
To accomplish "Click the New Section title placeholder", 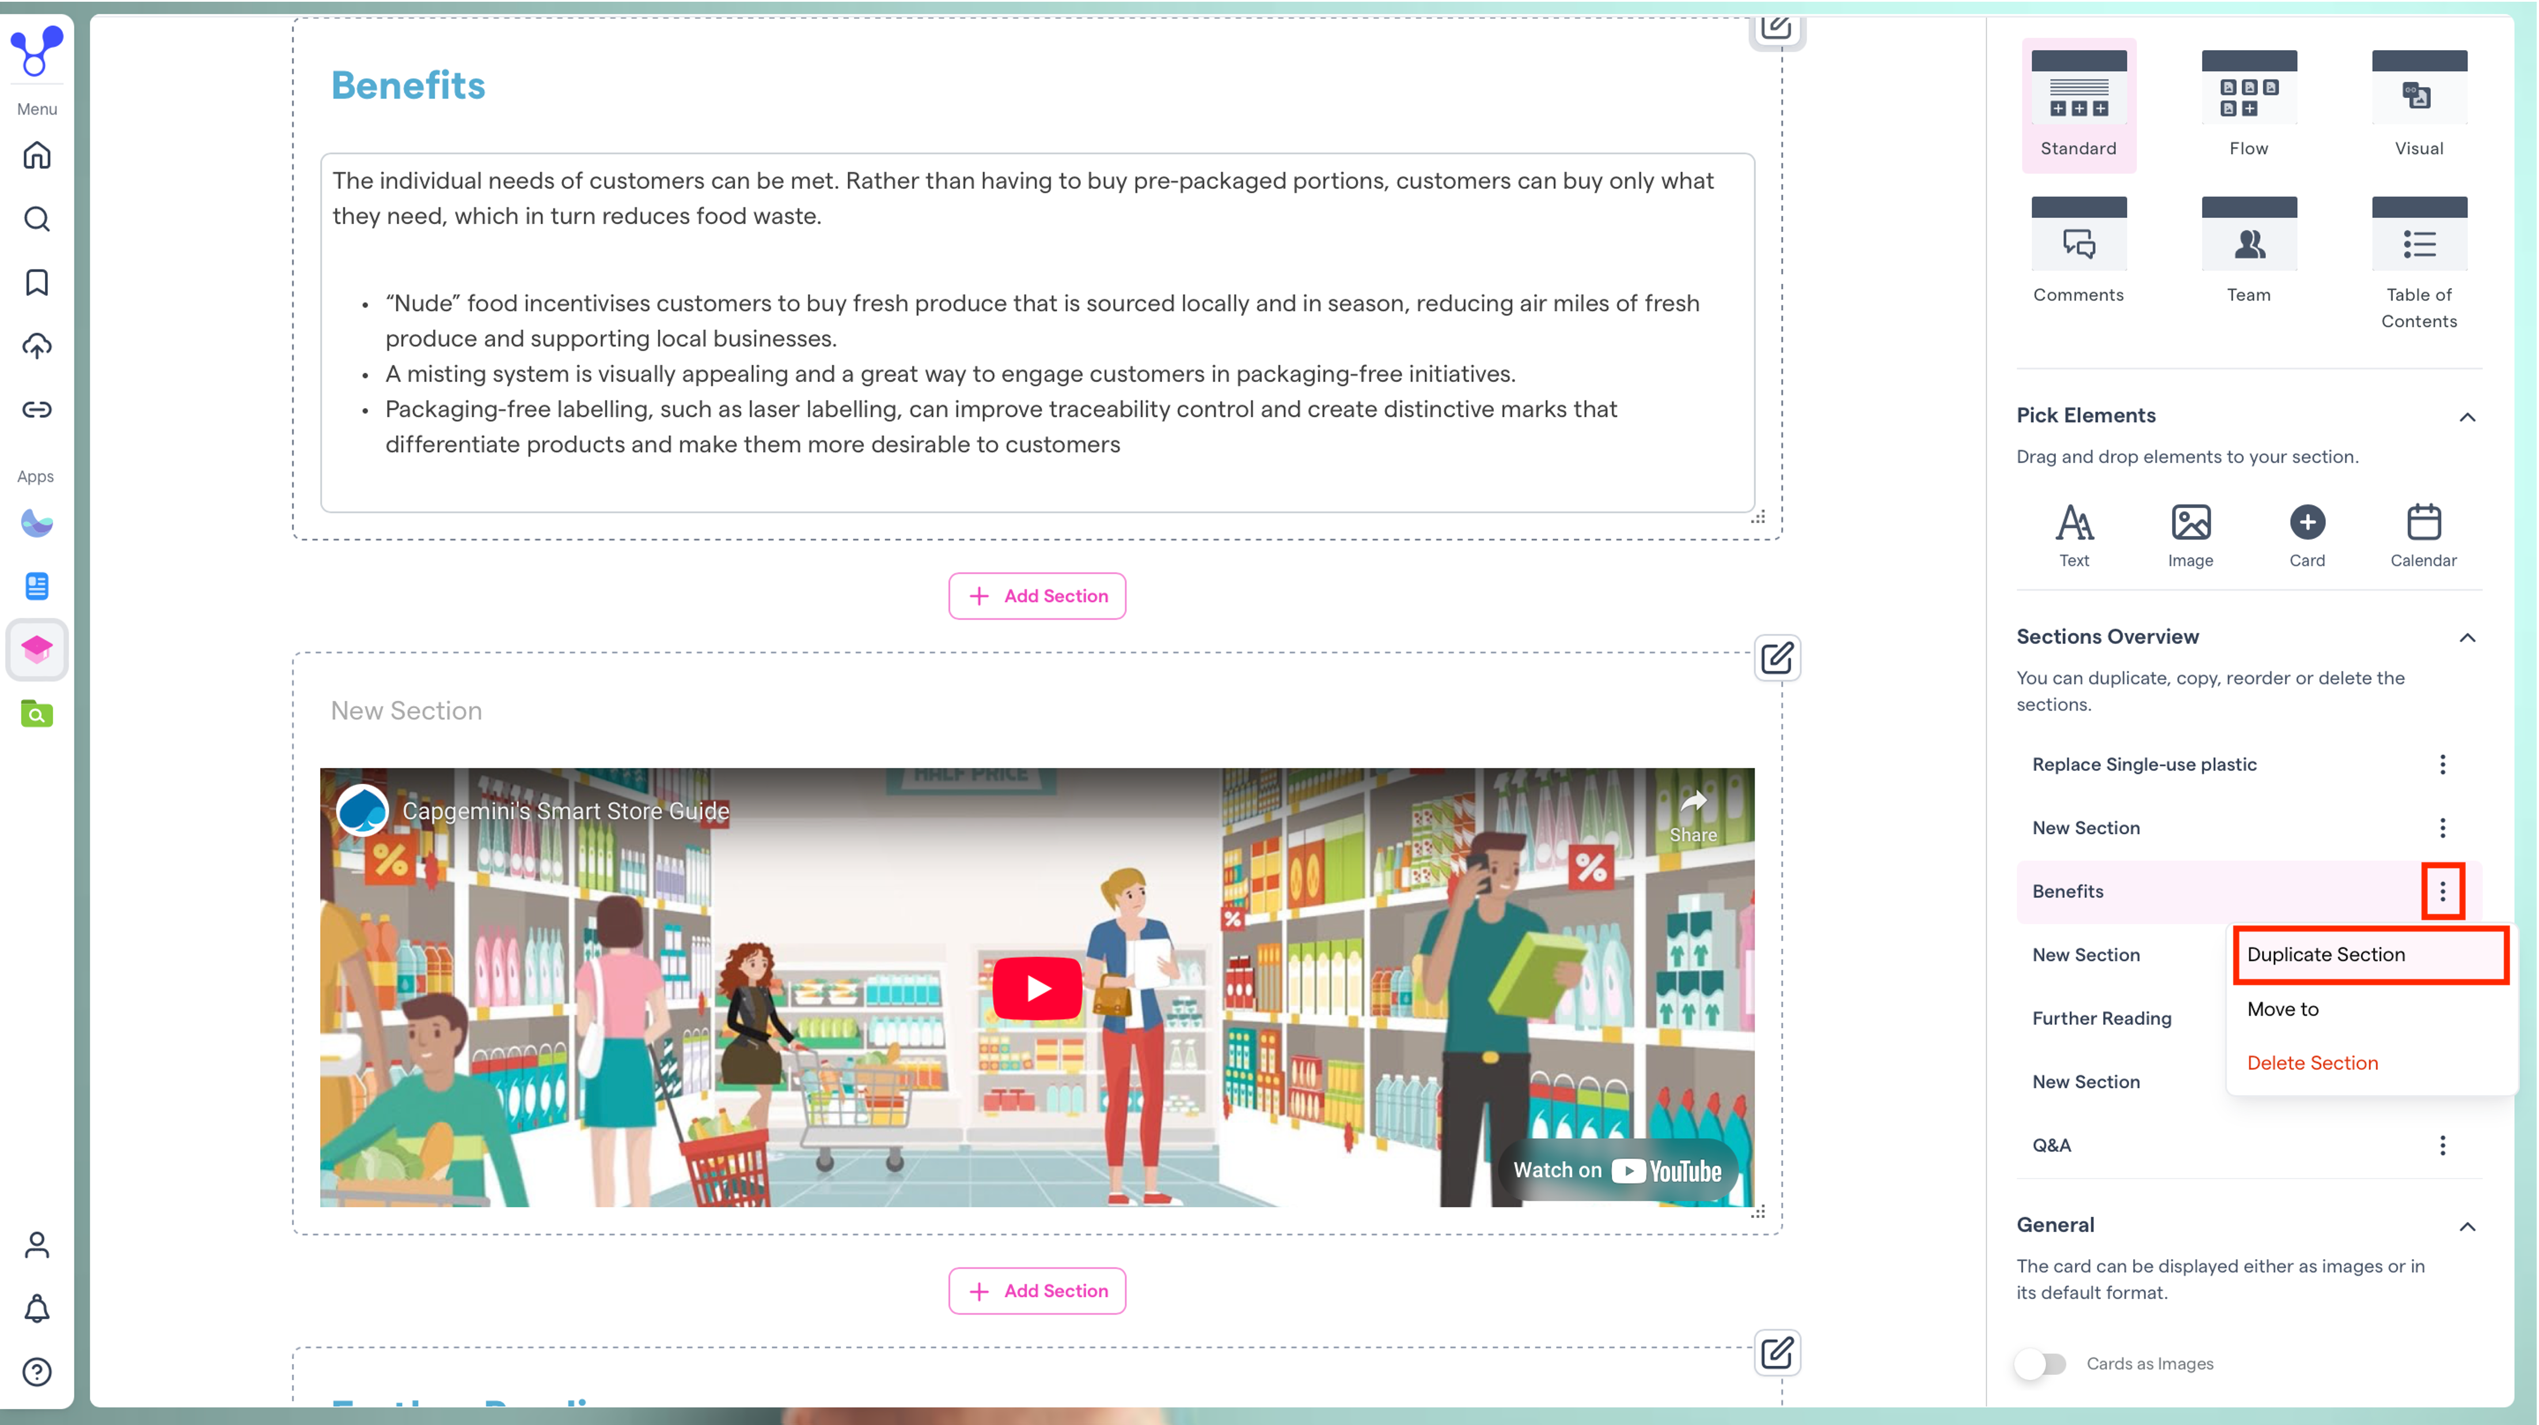I will pyautogui.click(x=406, y=710).
